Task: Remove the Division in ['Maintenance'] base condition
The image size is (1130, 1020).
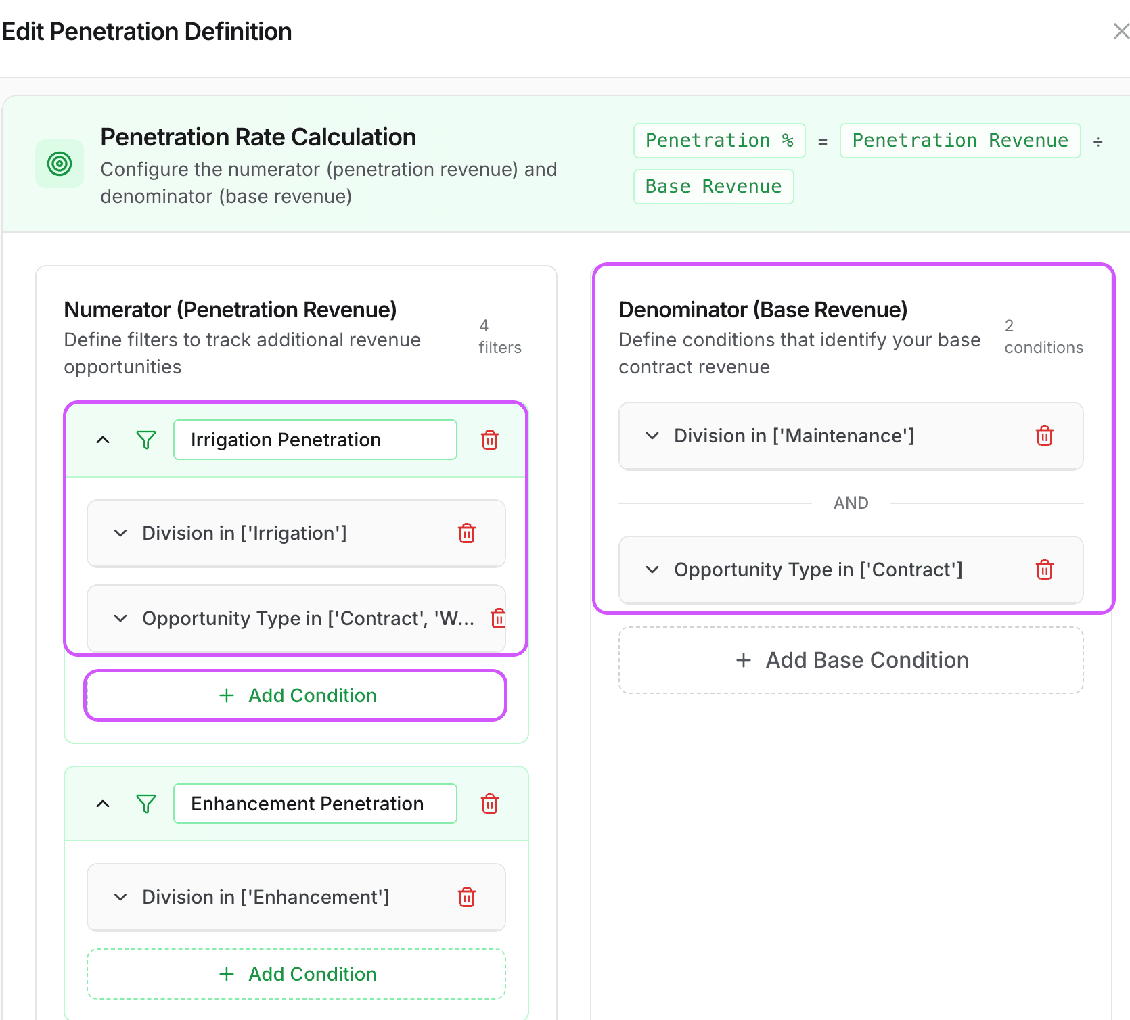Action: coord(1044,436)
